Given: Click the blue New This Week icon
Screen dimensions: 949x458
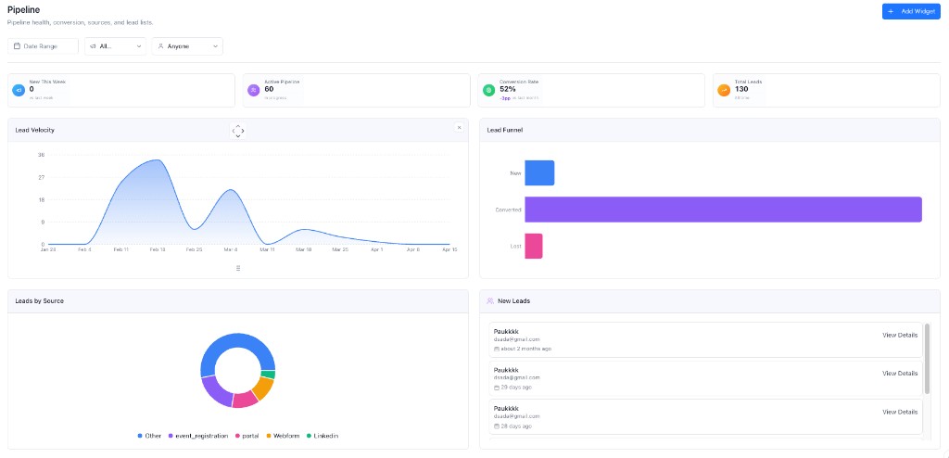Looking at the screenshot, I should (19, 90).
